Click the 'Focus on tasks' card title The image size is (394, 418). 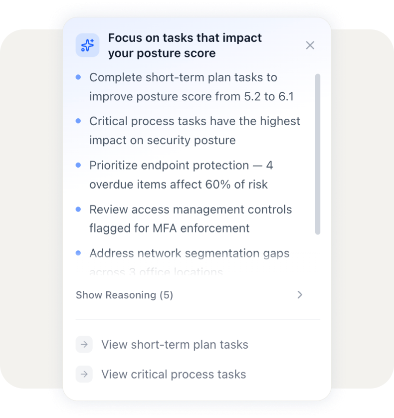click(x=185, y=45)
